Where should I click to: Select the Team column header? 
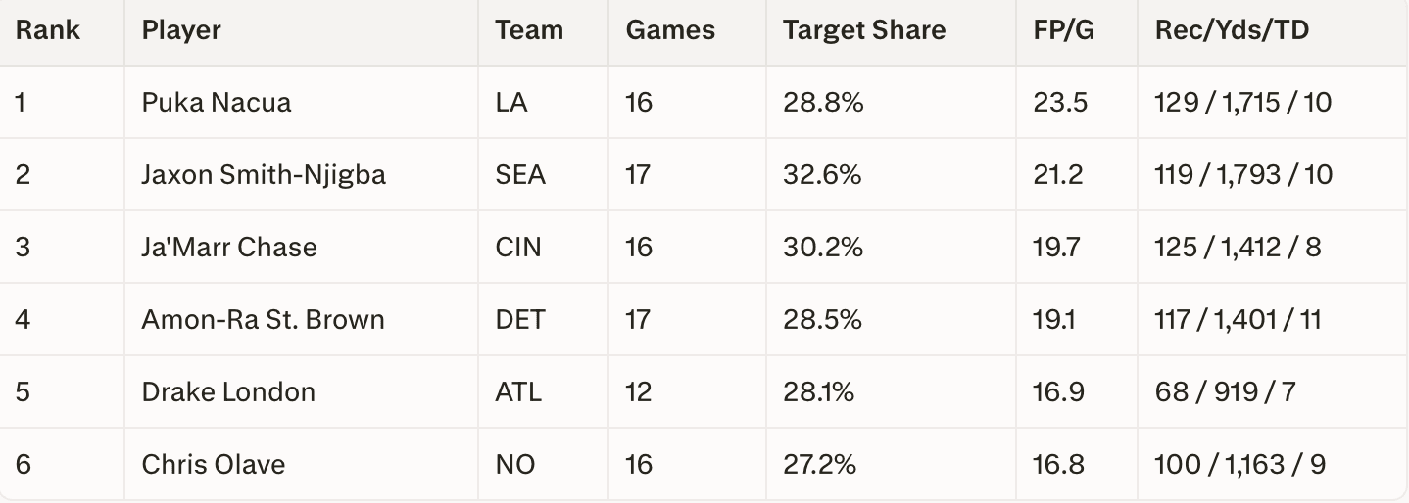[x=529, y=30]
